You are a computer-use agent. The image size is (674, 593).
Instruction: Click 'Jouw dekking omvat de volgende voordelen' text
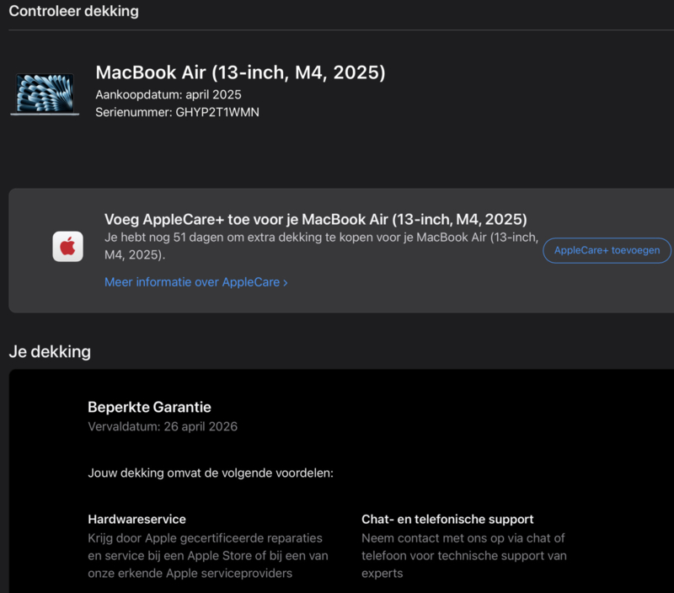point(211,473)
